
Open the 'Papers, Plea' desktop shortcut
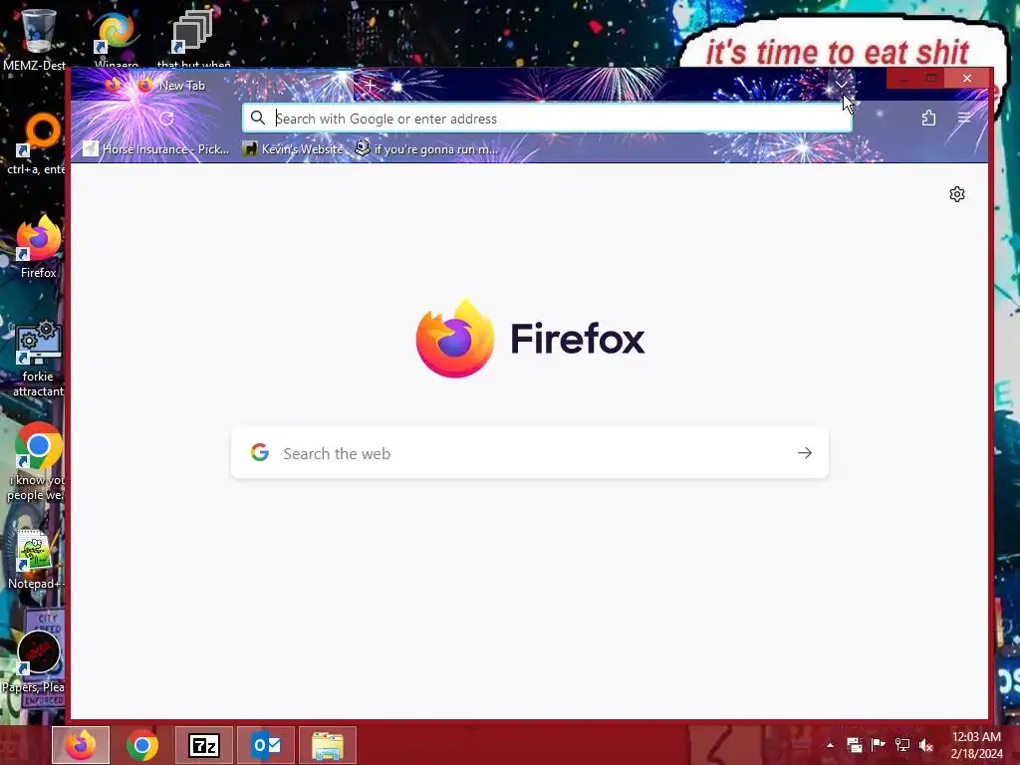pos(34,662)
